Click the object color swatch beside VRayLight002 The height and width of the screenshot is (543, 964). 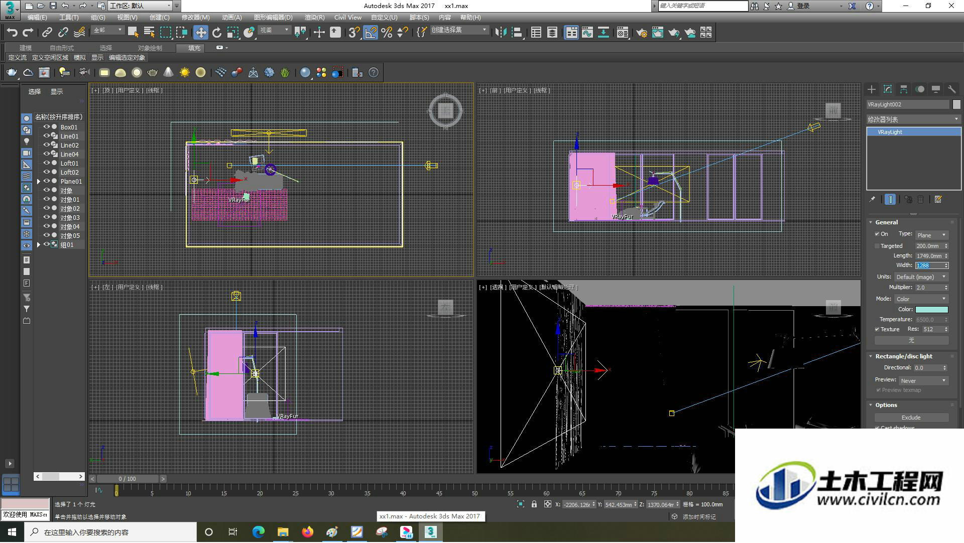[x=956, y=104]
